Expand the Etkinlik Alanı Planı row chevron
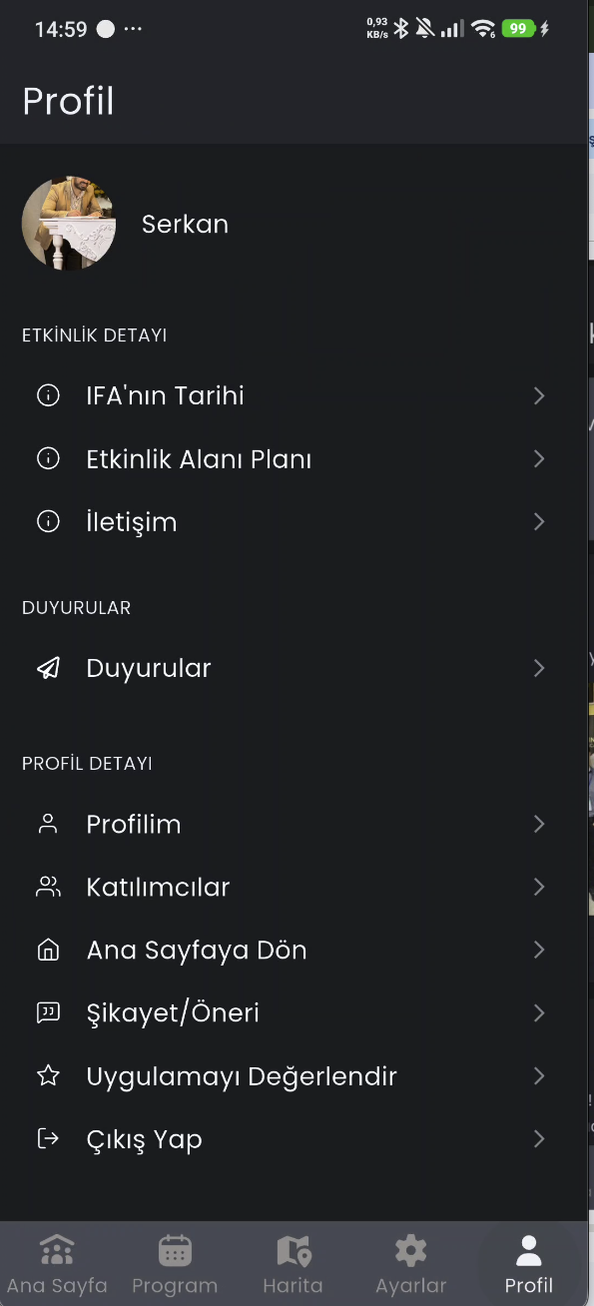The height and width of the screenshot is (1306, 594). click(x=539, y=458)
